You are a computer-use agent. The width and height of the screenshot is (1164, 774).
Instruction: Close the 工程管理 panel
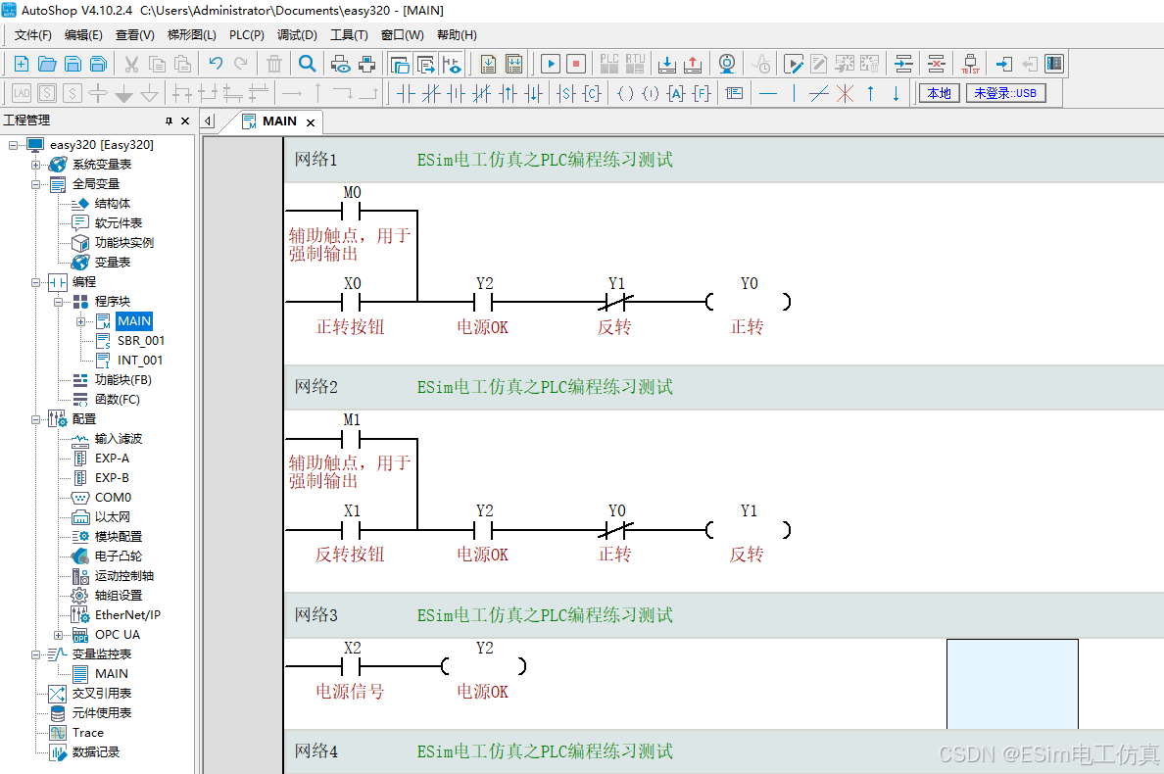[185, 121]
